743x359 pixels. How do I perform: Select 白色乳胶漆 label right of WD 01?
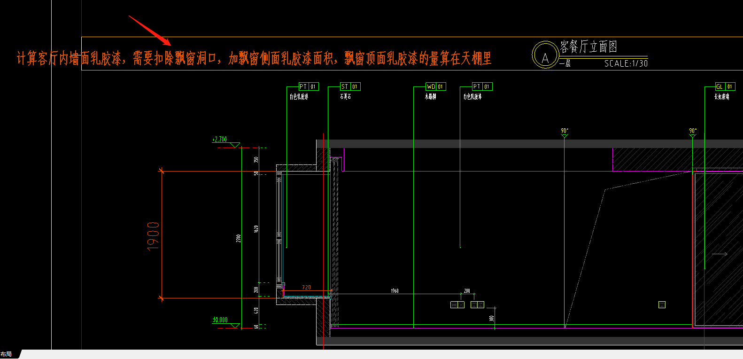pyautogui.click(x=472, y=96)
